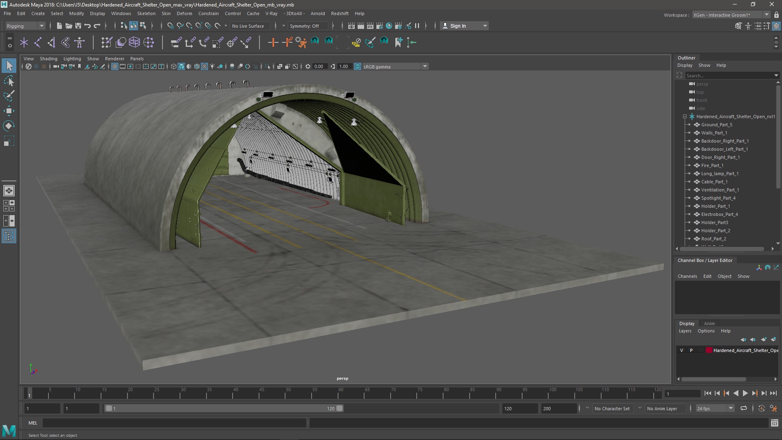Toggle symmetry off button
The image size is (782, 440).
[x=305, y=25]
